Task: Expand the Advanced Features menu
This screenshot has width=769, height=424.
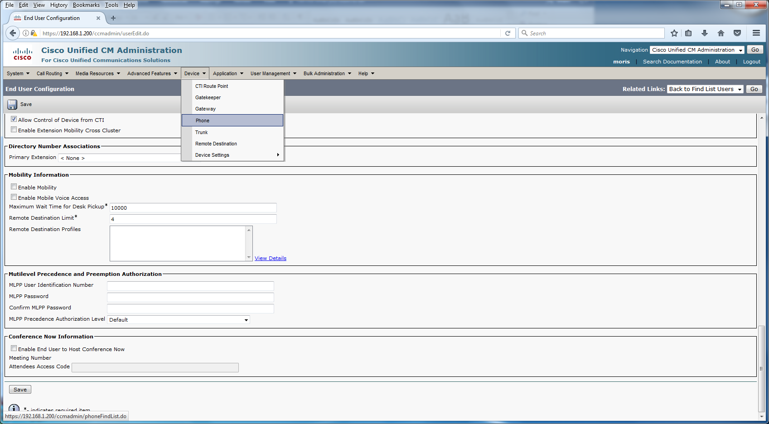Action: 152,73
